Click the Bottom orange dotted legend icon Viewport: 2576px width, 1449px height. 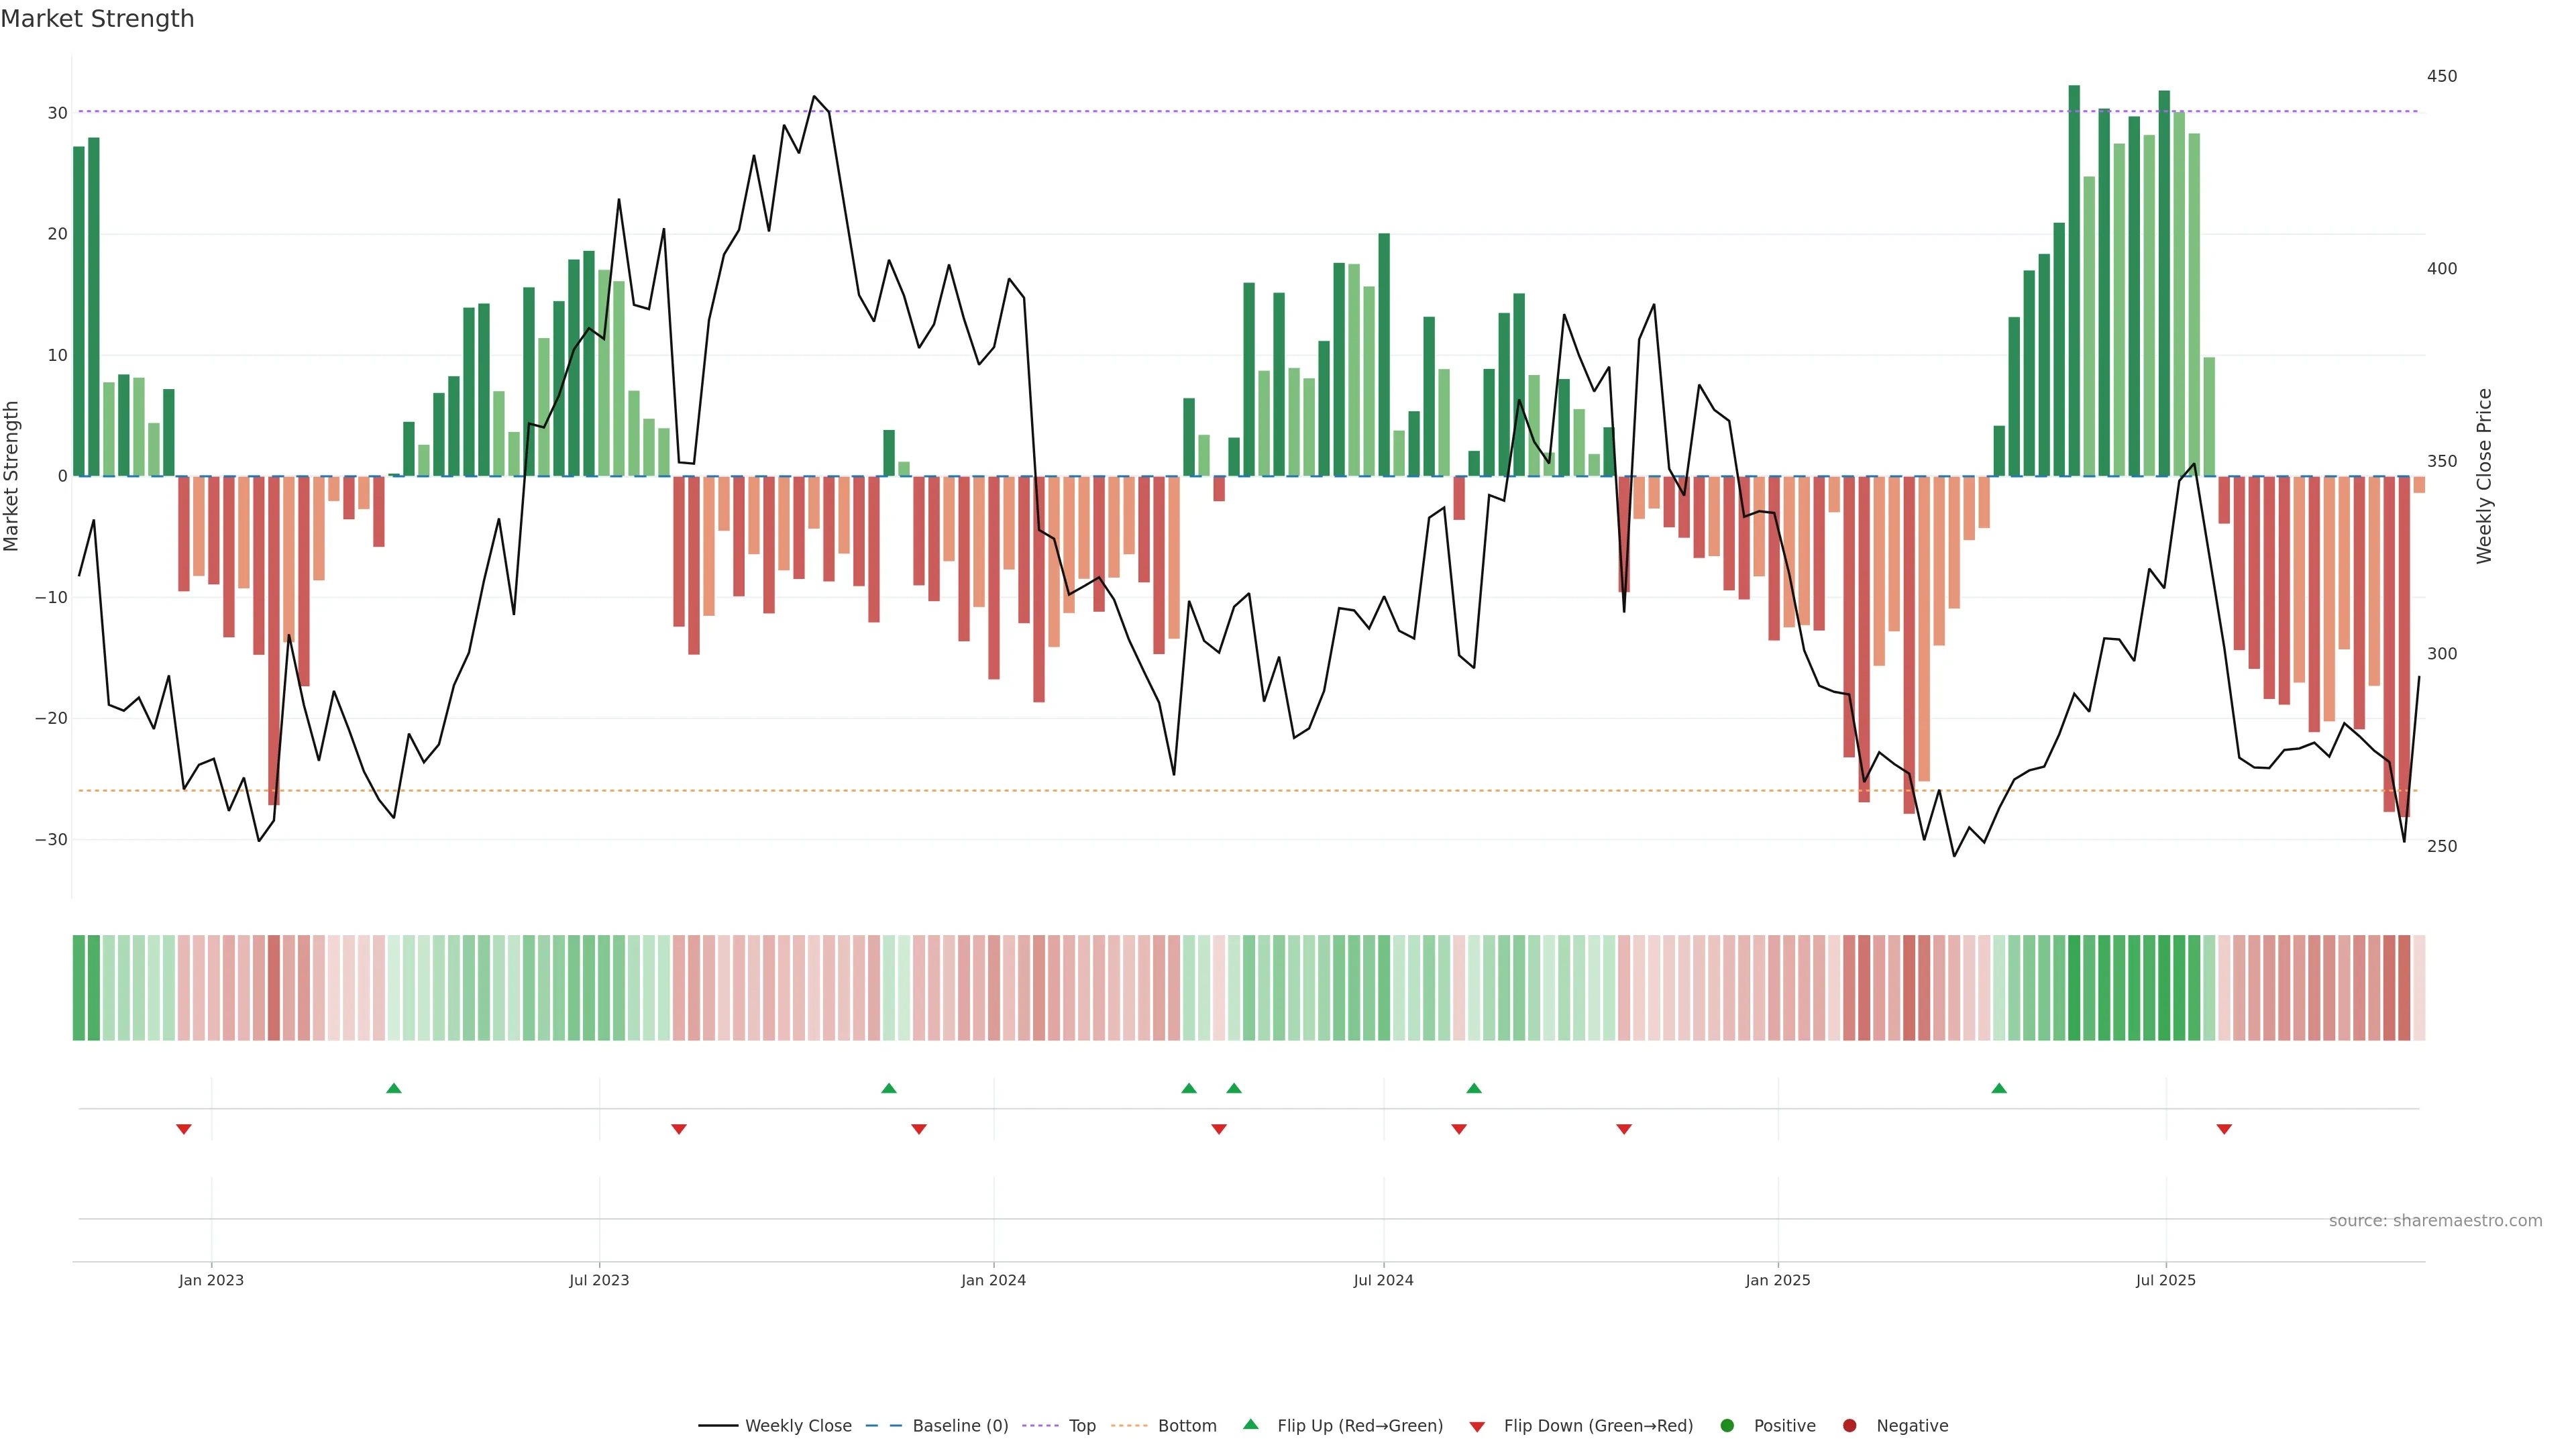pos(1129,1425)
